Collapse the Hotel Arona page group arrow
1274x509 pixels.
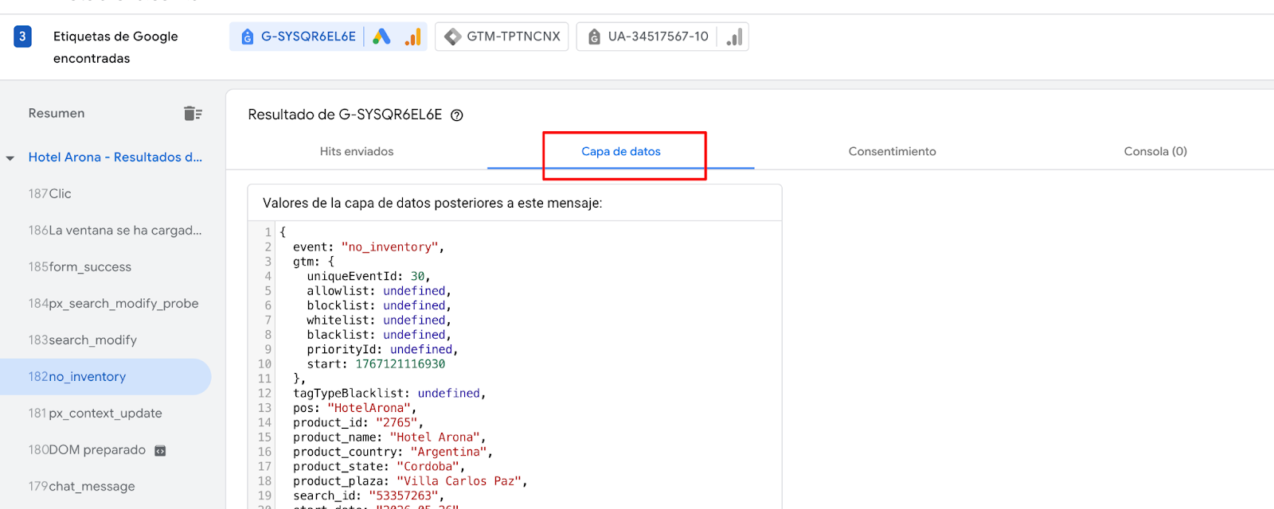(x=10, y=158)
